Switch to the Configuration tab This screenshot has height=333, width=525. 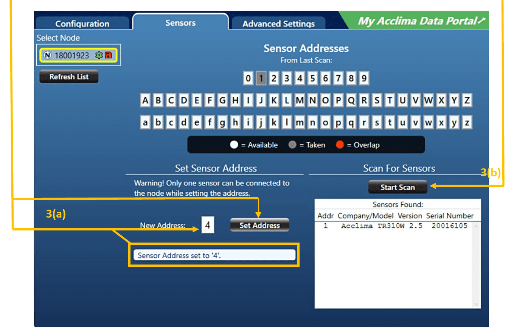click(82, 23)
